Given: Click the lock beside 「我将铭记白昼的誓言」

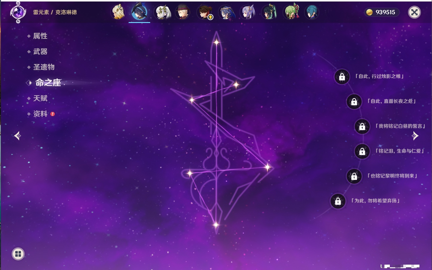Looking at the screenshot, I should tap(362, 126).
